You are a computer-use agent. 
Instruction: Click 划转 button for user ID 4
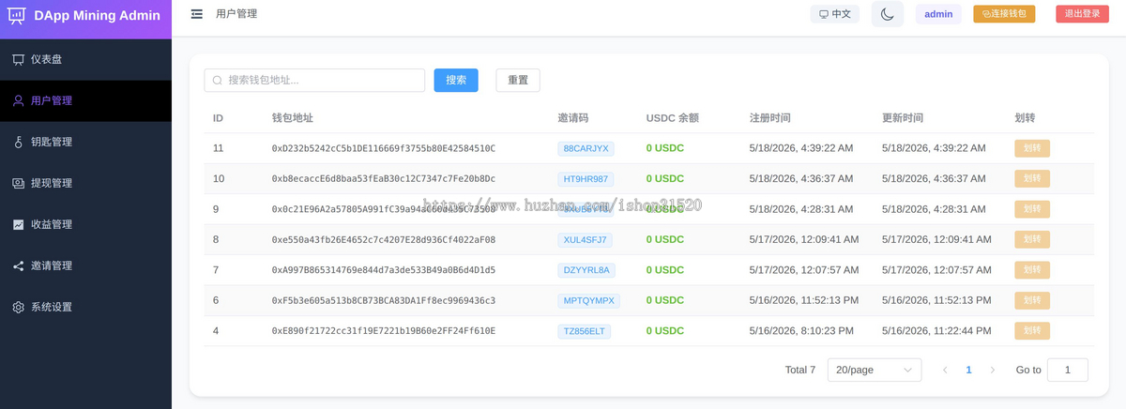tap(1032, 331)
